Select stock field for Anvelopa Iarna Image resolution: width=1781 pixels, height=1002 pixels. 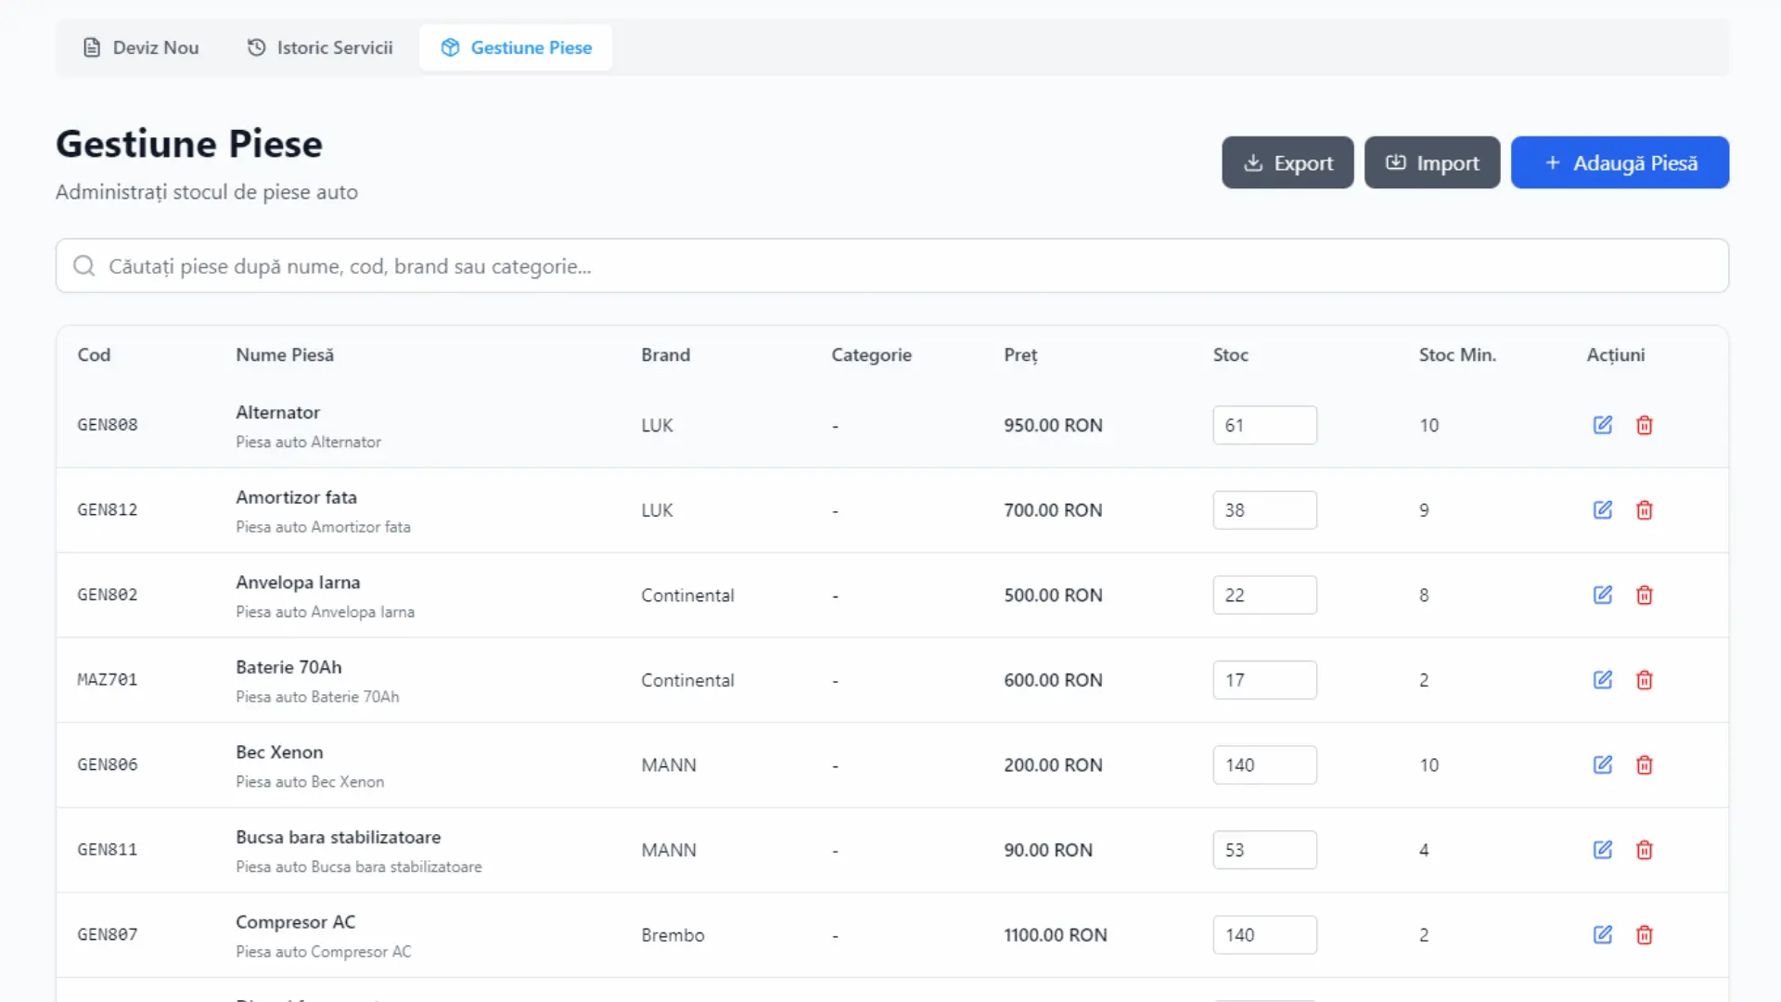pyautogui.click(x=1264, y=595)
